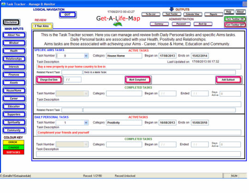Click the Positivity category field
Viewport: 249px width, 193px height.
124,123
